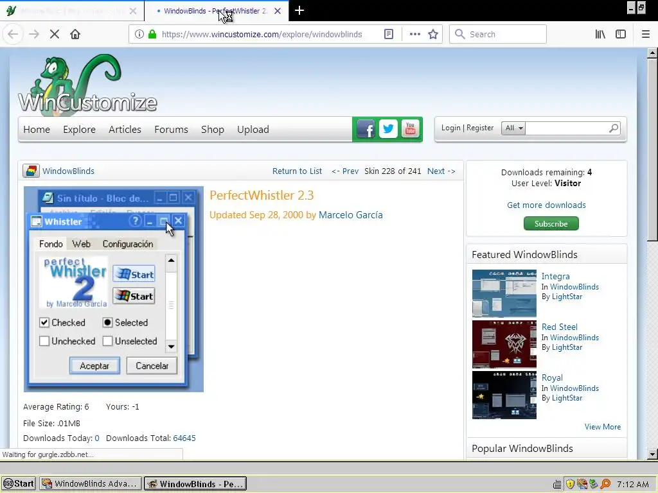Open WinCustomize Facebook page icon

366,129
